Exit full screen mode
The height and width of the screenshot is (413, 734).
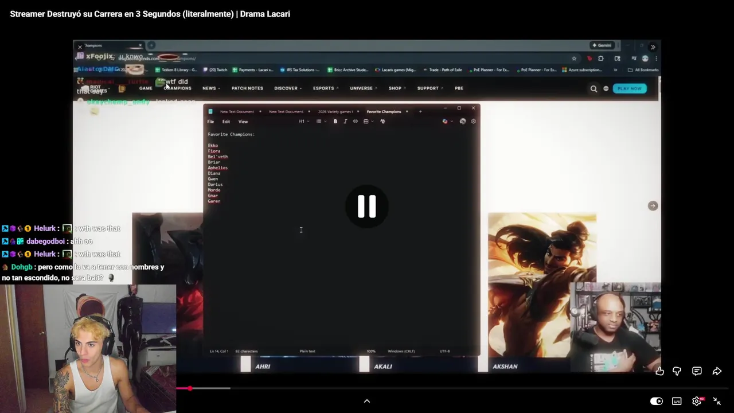(x=717, y=401)
